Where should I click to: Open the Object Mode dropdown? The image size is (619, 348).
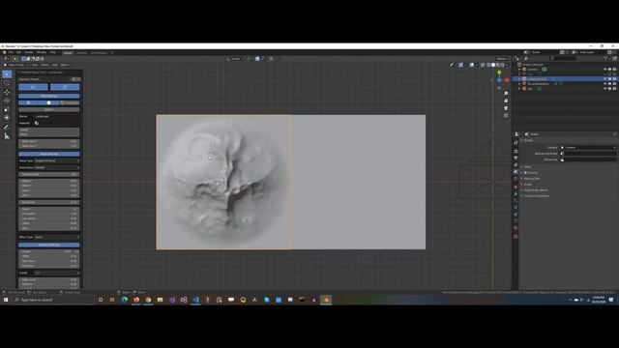16,65
